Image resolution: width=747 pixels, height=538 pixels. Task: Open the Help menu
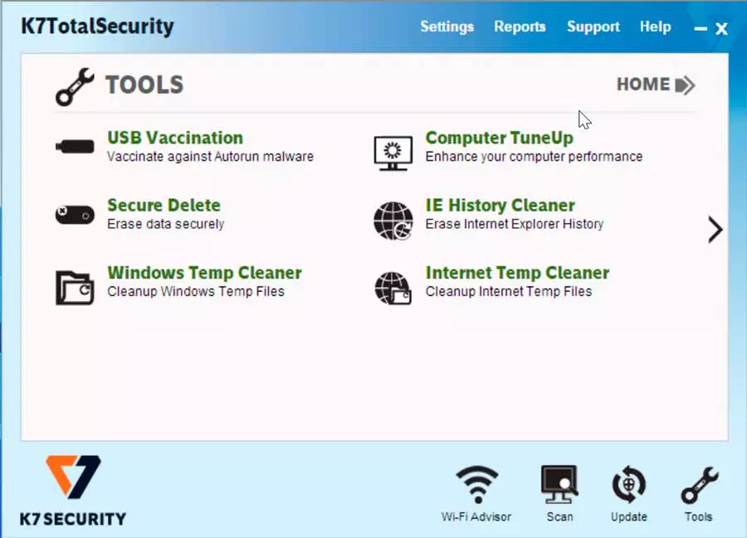pos(655,27)
